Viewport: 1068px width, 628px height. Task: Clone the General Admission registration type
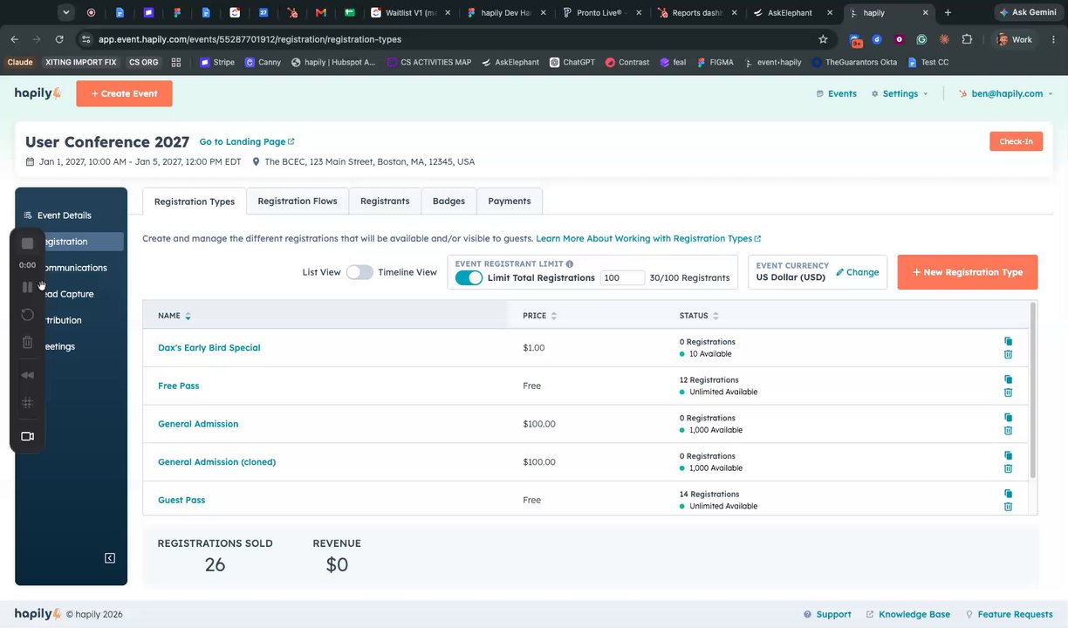(x=1008, y=417)
